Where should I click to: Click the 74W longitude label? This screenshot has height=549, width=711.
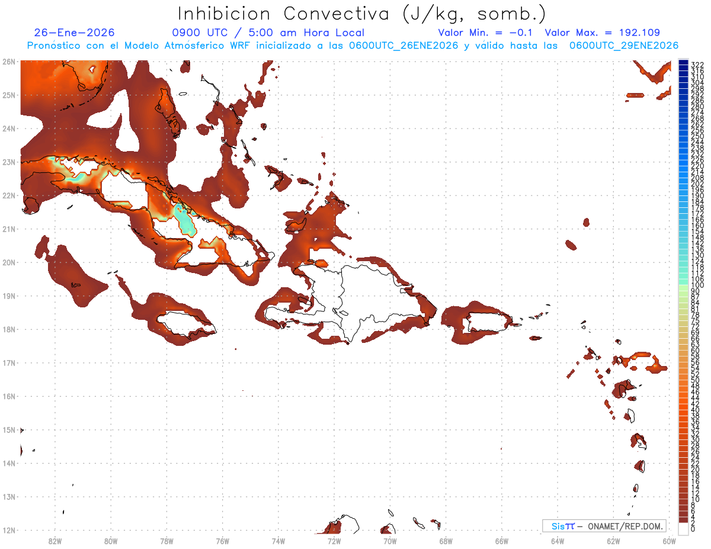pyautogui.click(x=278, y=541)
